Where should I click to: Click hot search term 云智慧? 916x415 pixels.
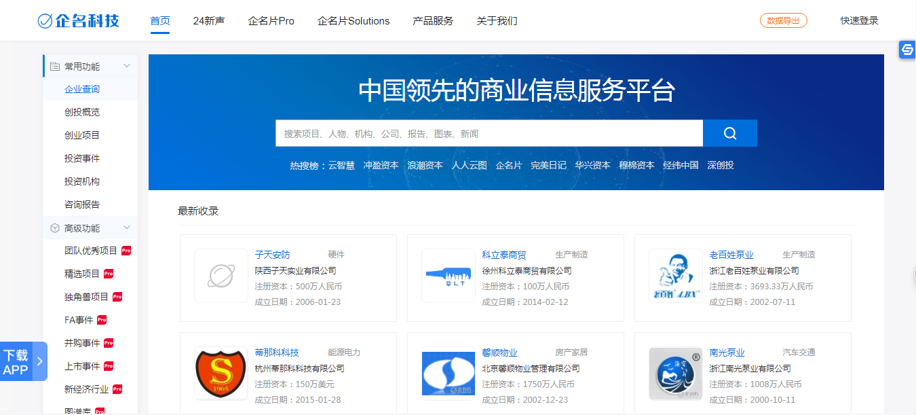tap(341, 165)
